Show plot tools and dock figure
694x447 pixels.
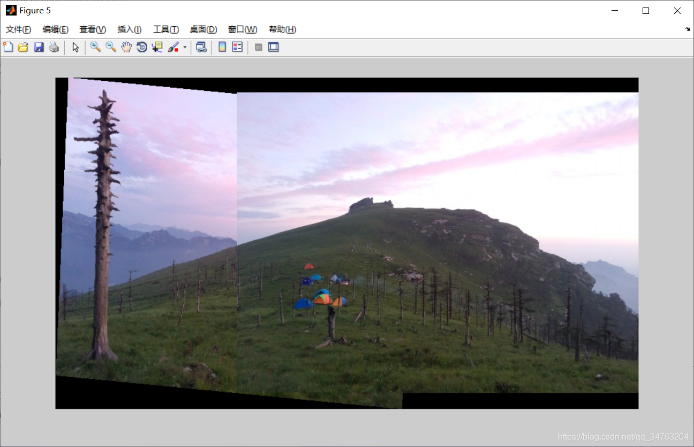[274, 47]
